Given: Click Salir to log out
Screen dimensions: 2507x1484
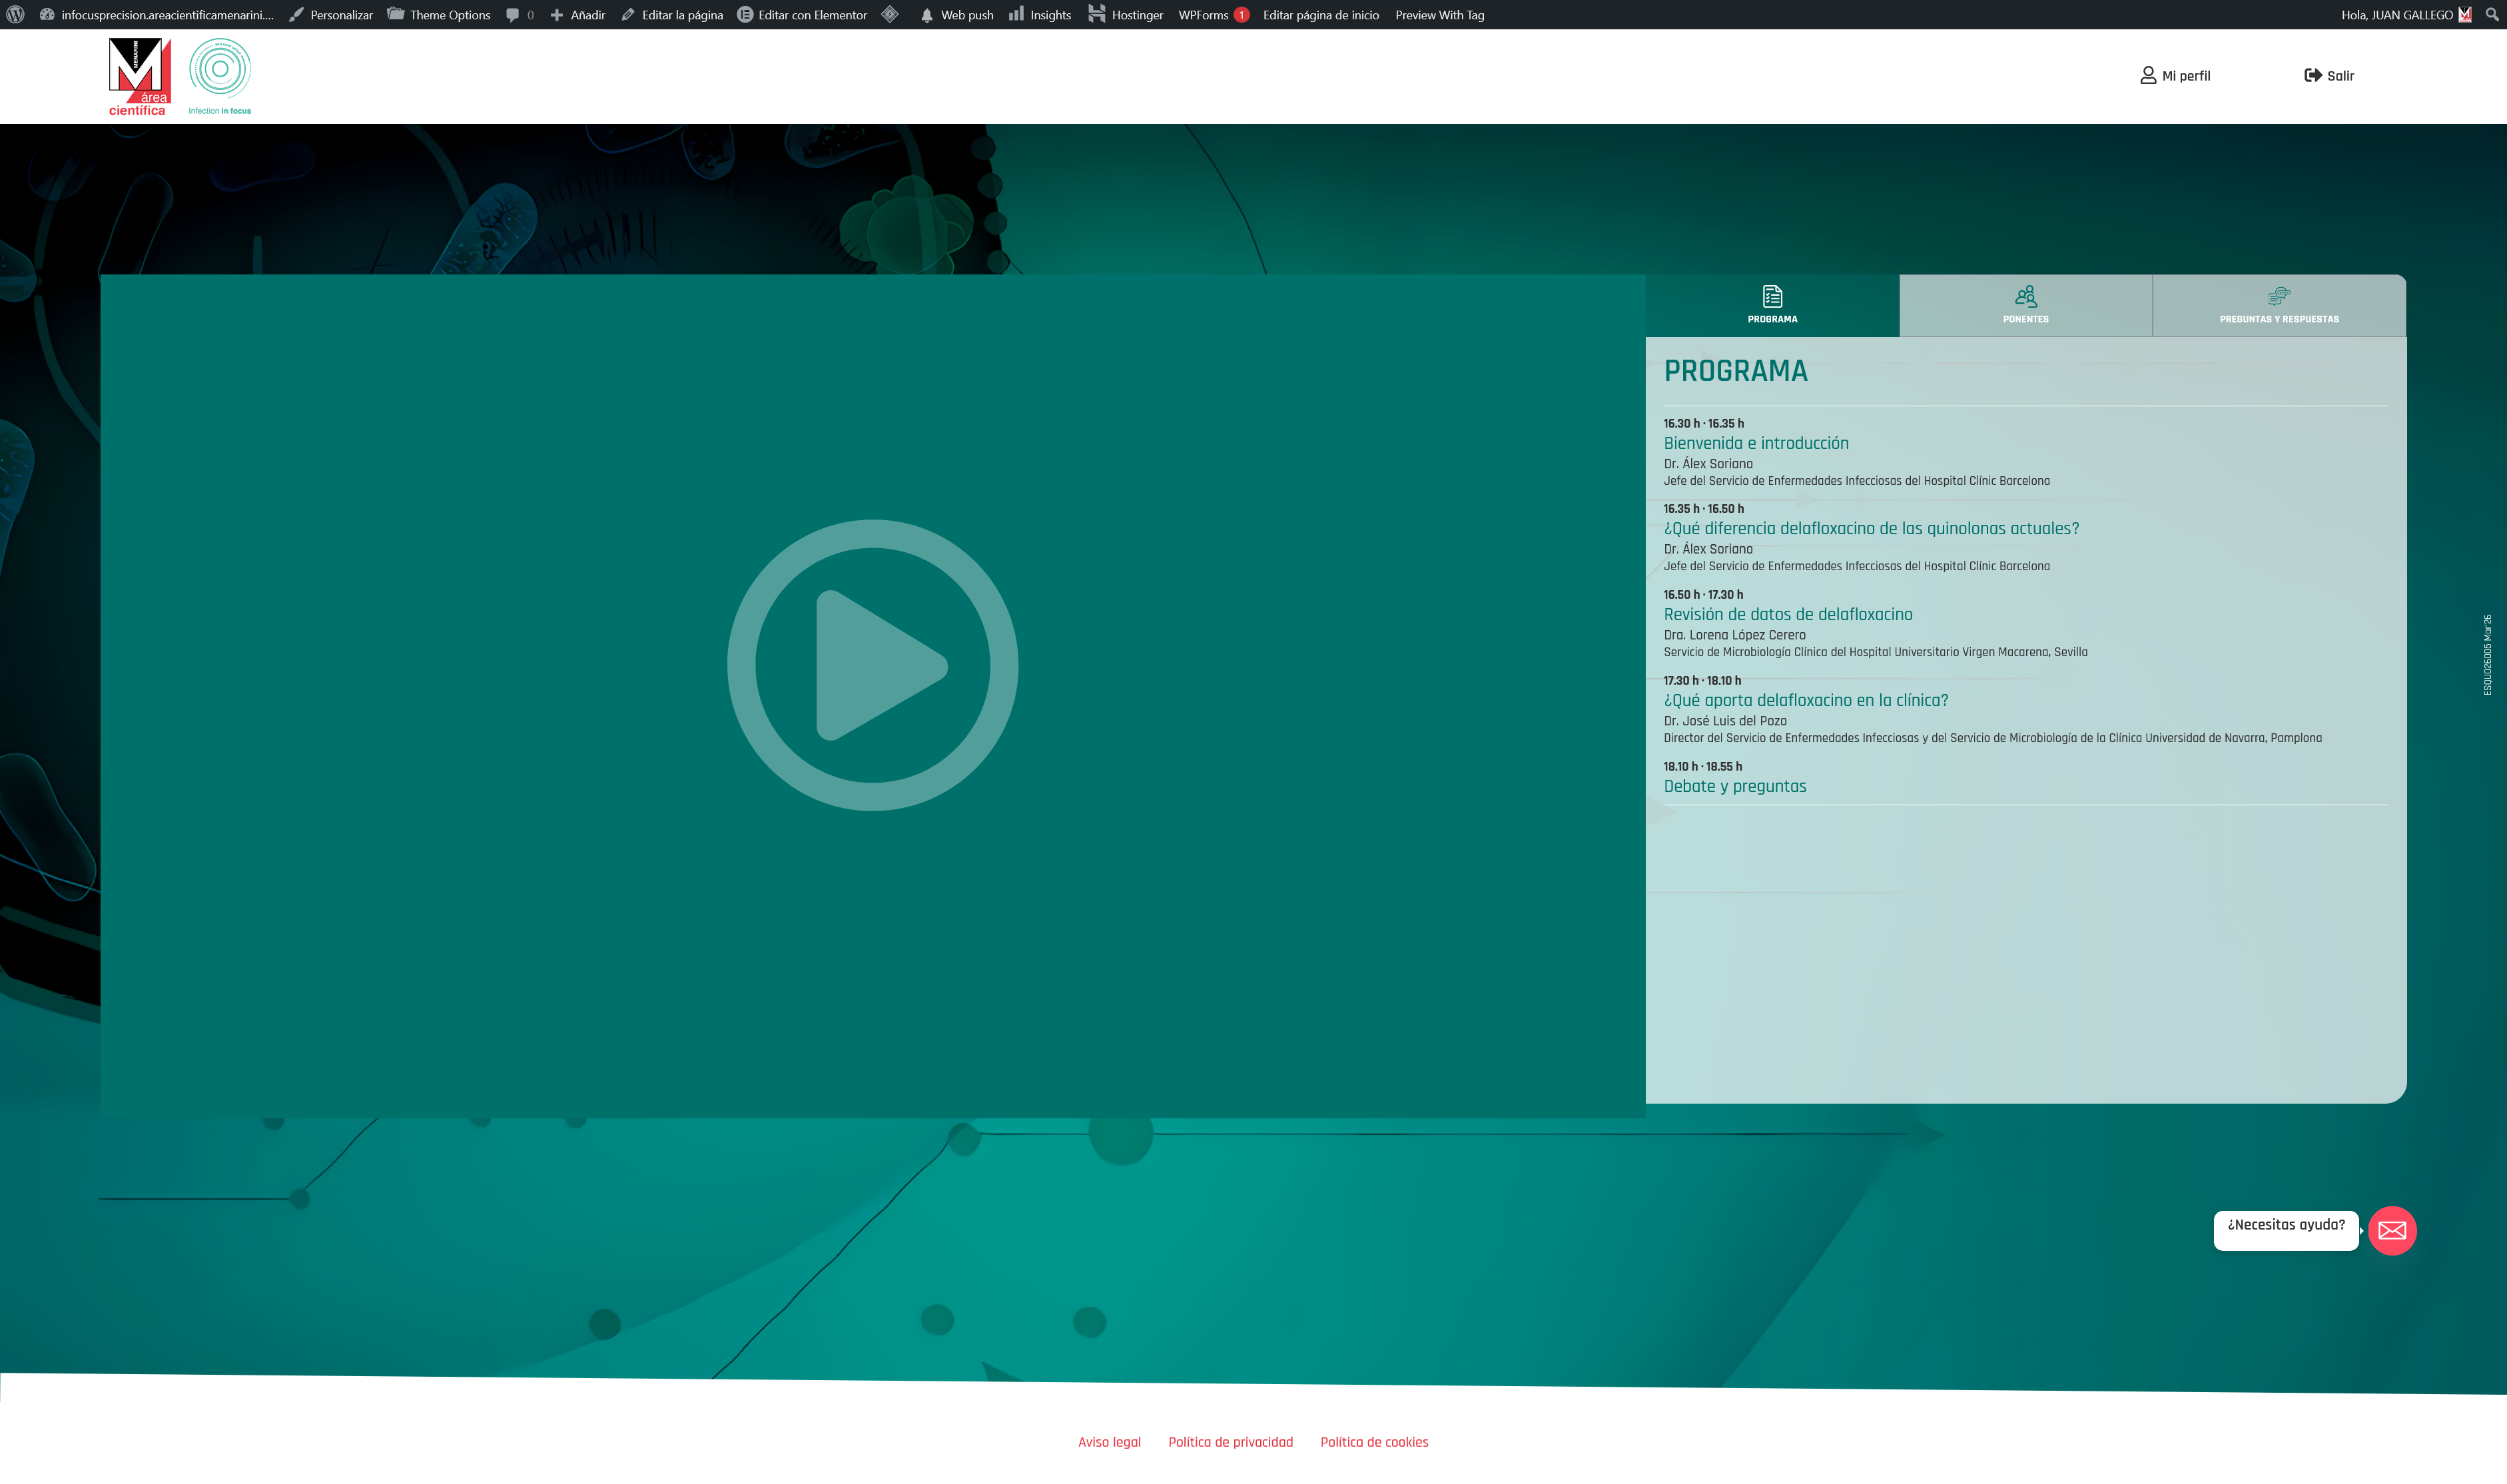Looking at the screenshot, I should click(x=2329, y=76).
